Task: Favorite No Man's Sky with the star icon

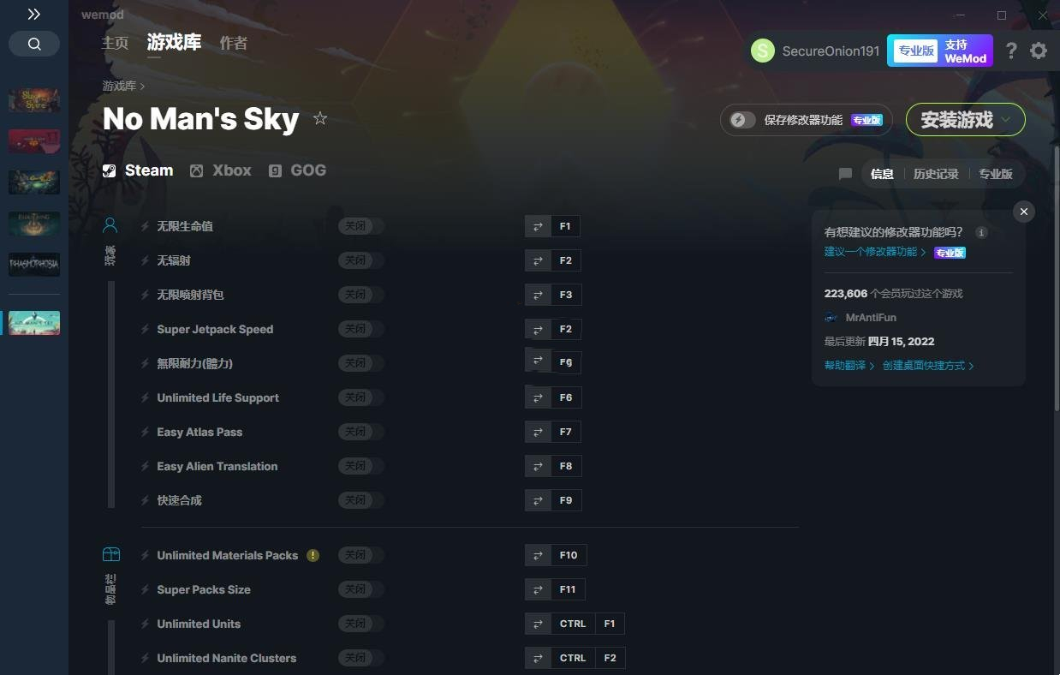Action: 320,118
